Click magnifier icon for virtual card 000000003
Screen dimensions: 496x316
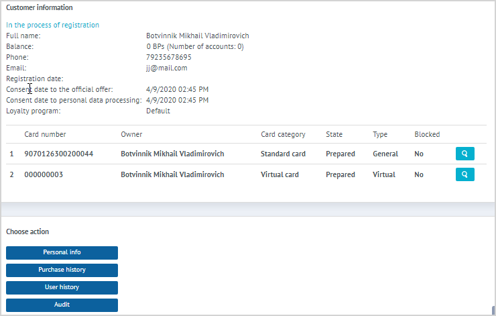(x=464, y=174)
